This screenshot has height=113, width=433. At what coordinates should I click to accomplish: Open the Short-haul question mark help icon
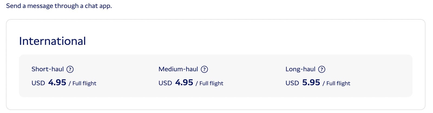70,69
